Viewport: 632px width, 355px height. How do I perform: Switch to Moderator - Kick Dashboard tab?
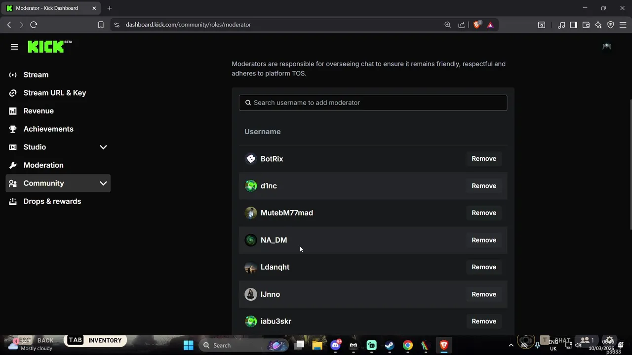coord(51,8)
